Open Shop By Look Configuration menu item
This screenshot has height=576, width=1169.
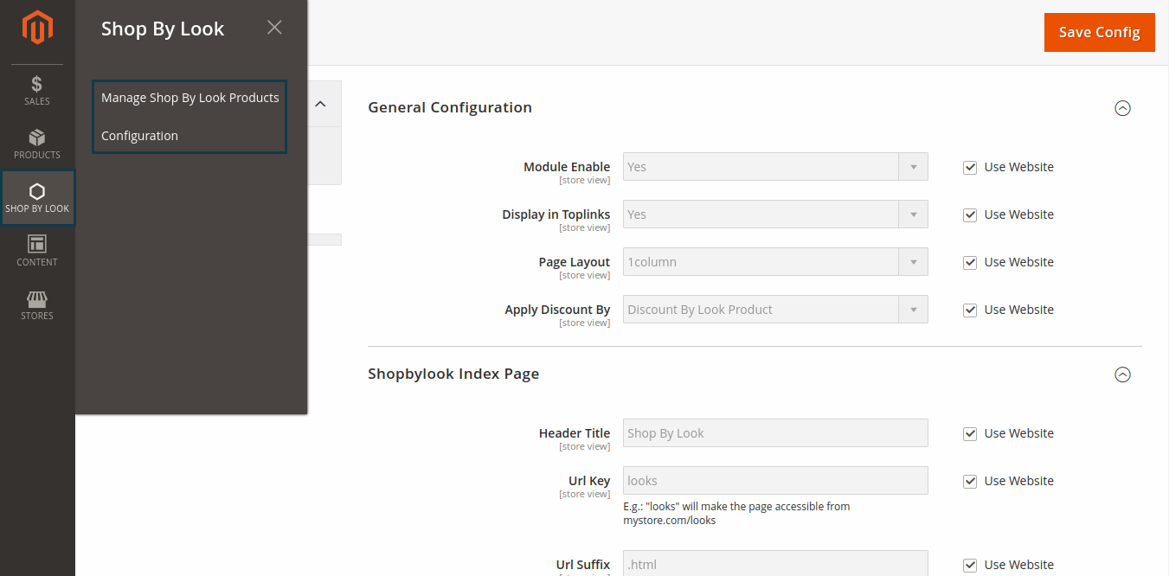pos(139,136)
